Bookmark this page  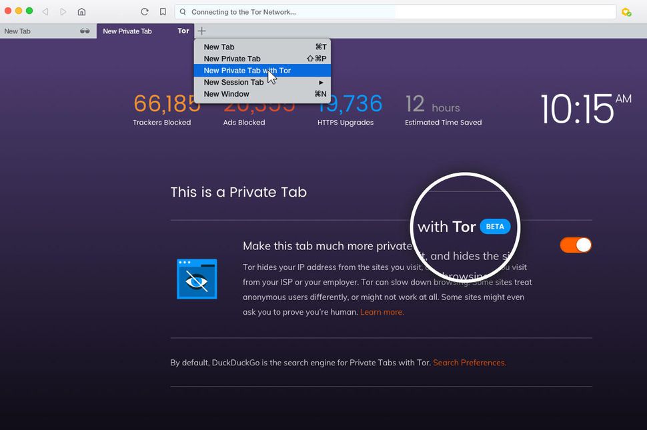pos(162,11)
